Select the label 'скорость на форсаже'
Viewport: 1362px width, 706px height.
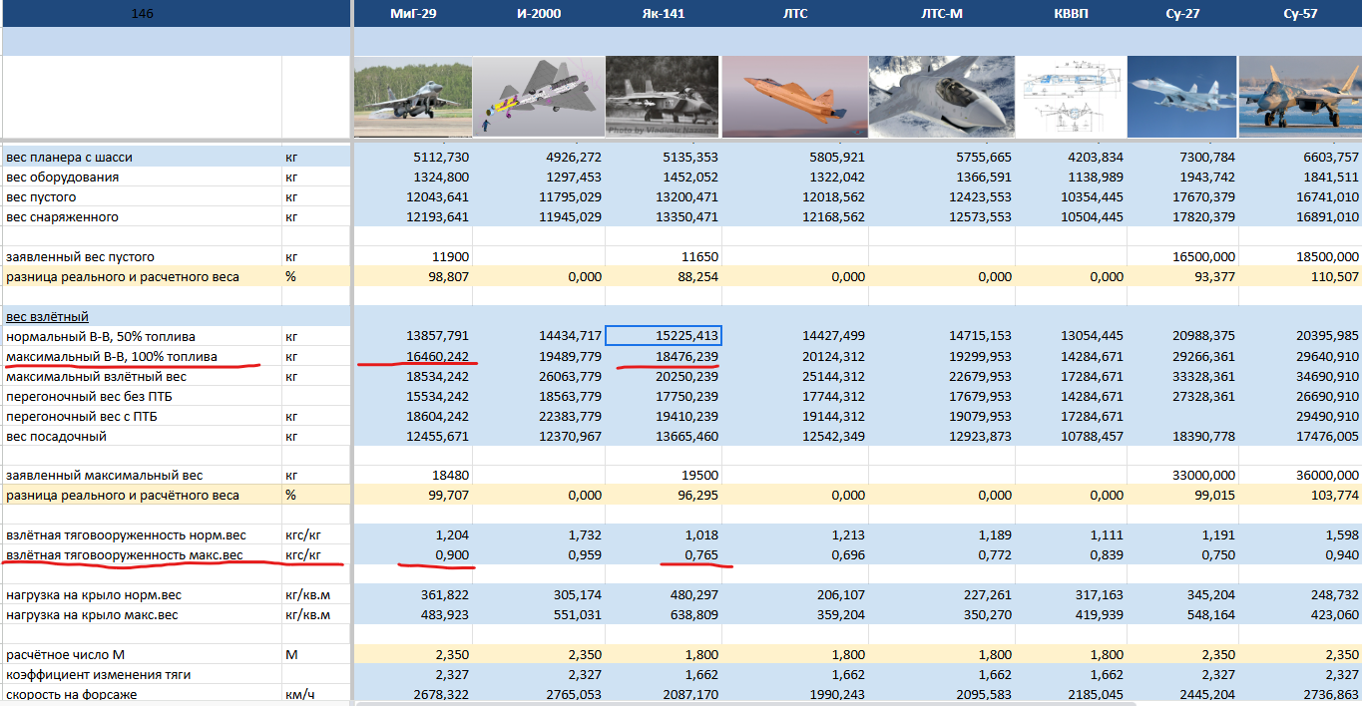pyautogui.click(x=71, y=695)
